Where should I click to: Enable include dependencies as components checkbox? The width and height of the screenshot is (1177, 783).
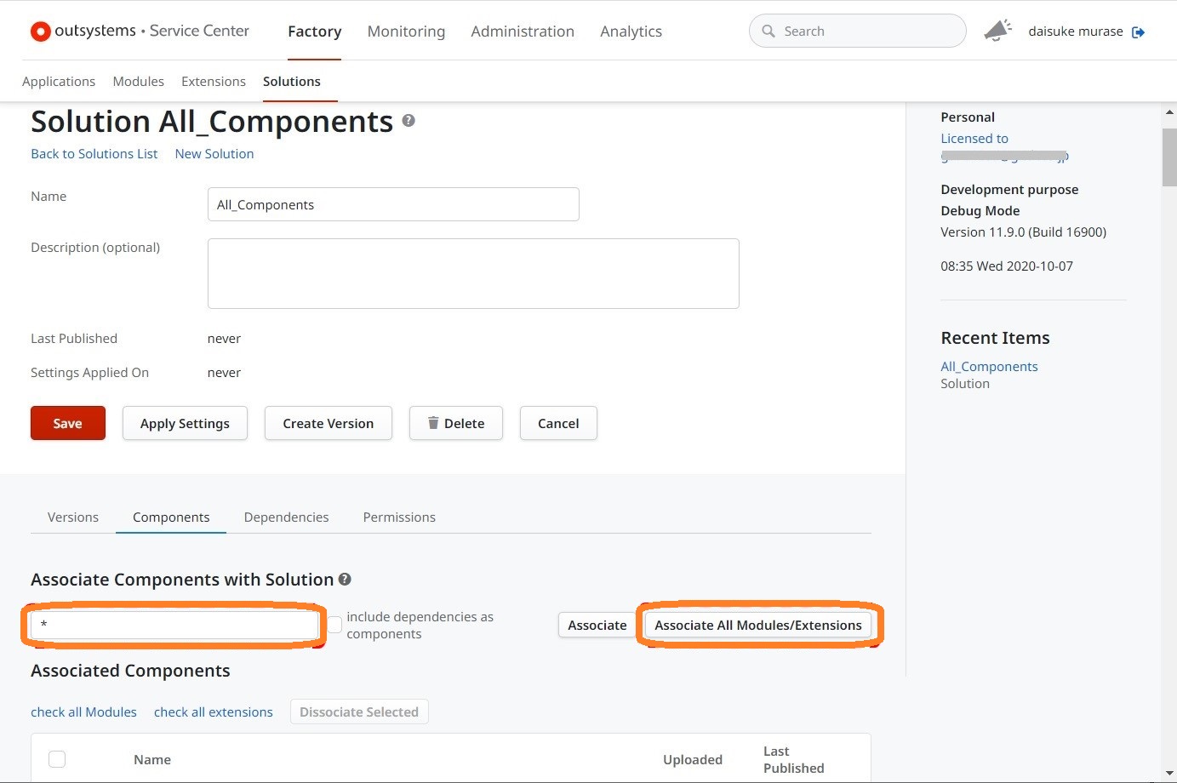[x=335, y=625]
